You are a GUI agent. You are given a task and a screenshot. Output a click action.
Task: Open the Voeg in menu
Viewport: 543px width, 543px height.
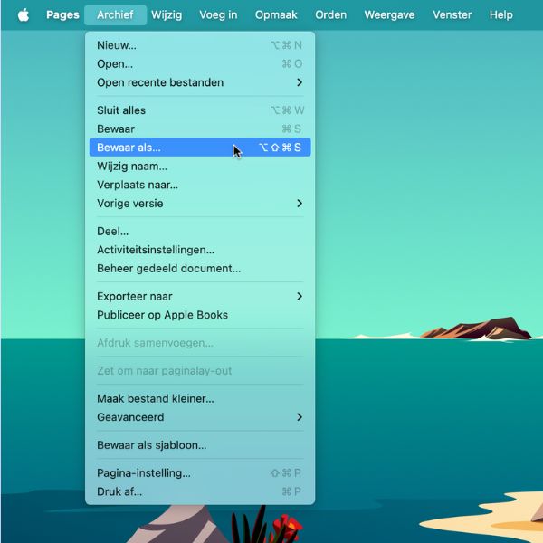218,14
